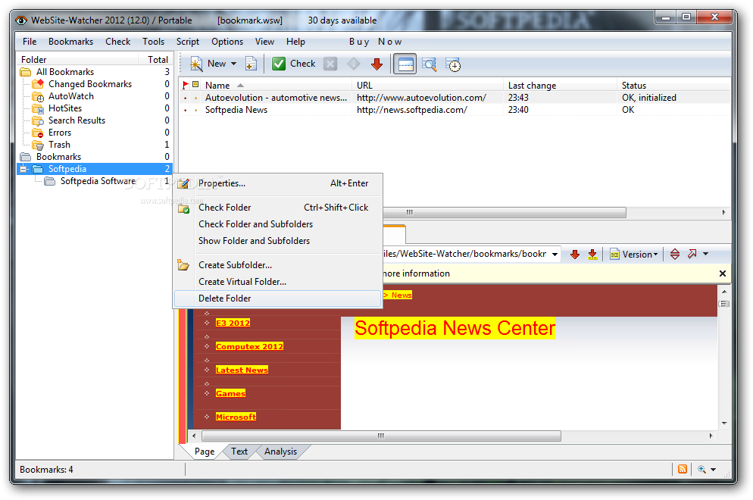This screenshot has width=753, height=500.
Task: Select Softpedia News bookmark row
Action: 455,110
